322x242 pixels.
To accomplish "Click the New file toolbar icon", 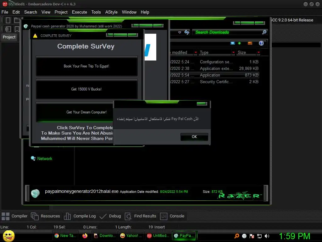I will pyautogui.click(x=8, y=20).
